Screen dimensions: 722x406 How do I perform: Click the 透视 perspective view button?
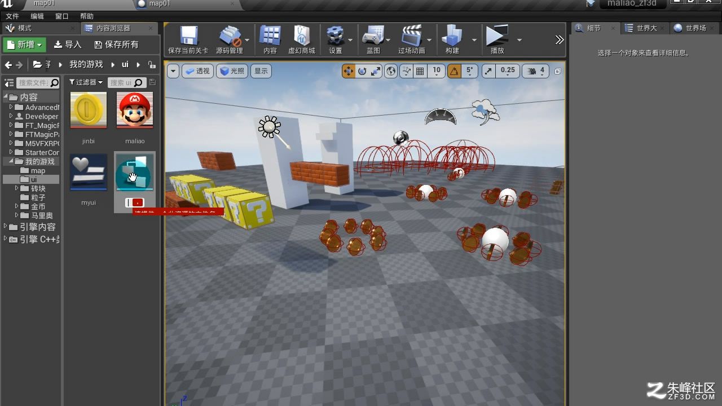tap(197, 71)
